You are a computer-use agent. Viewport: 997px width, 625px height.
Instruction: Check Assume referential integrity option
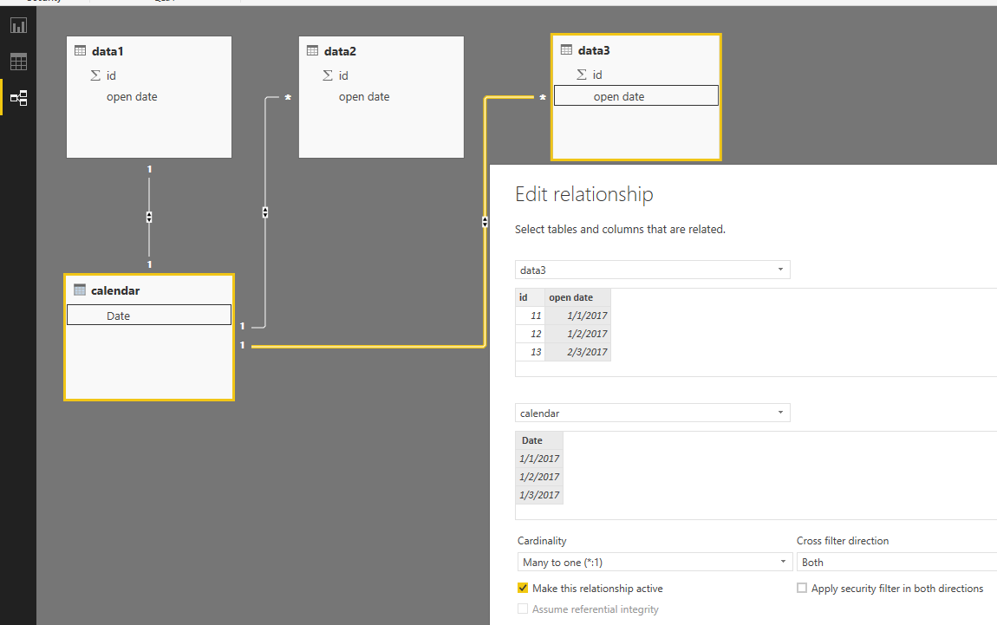(523, 609)
